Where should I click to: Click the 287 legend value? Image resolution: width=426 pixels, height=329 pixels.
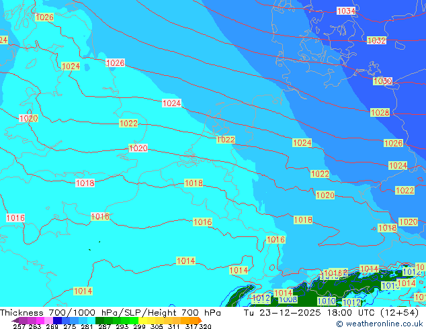104,326
